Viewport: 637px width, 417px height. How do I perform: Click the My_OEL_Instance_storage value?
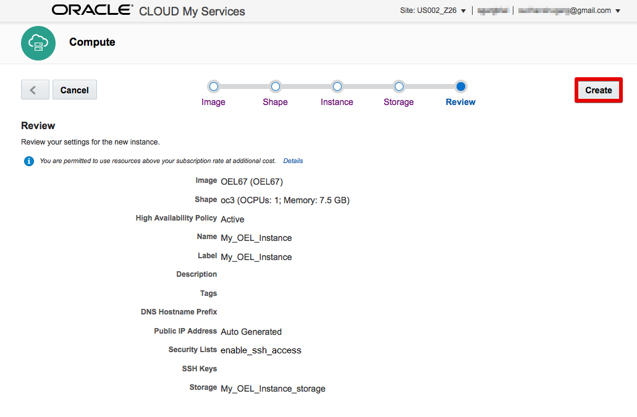[x=272, y=388]
